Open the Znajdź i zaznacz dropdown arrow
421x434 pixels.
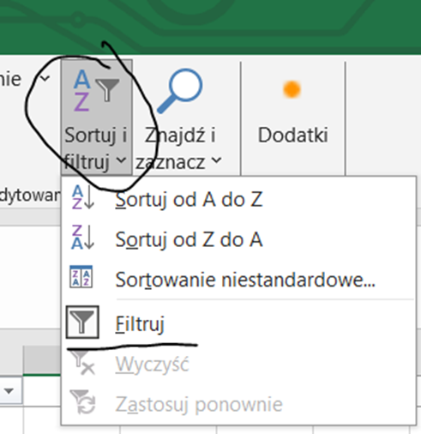click(217, 160)
